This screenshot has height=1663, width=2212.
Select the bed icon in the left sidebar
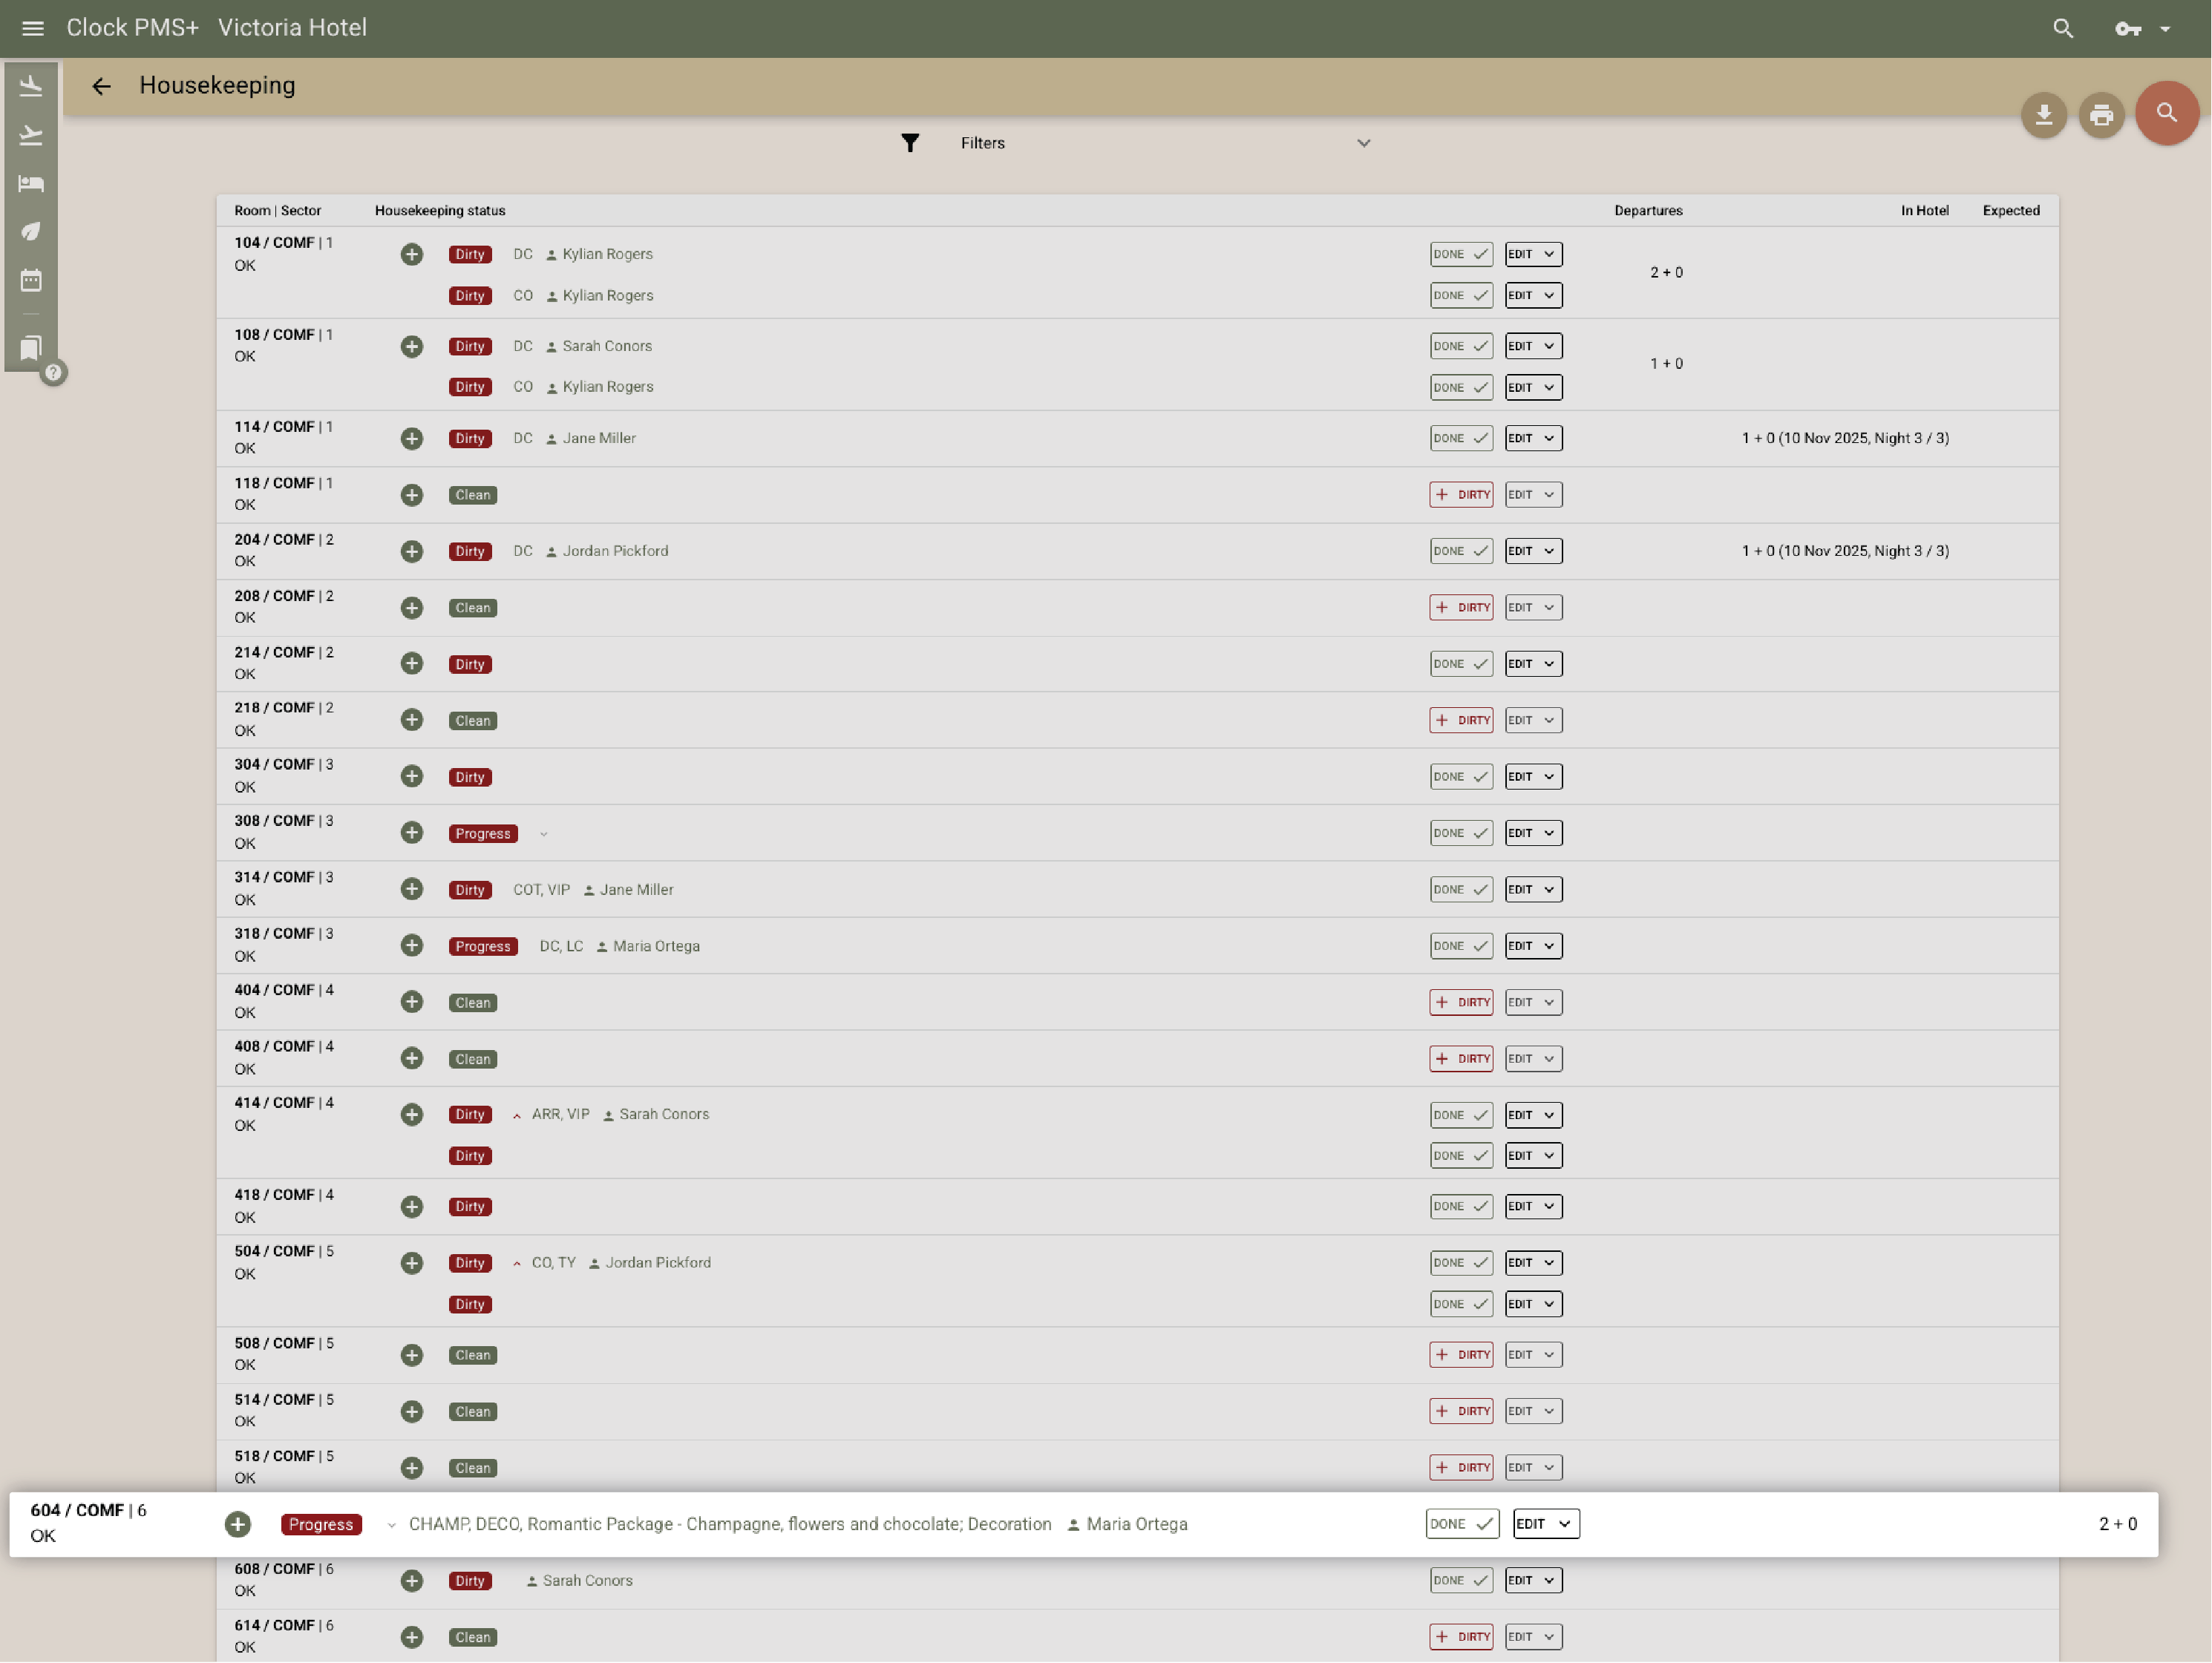(31, 183)
